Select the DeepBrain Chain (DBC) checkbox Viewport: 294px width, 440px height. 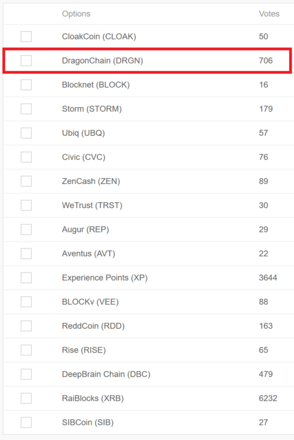pyautogui.click(x=26, y=374)
